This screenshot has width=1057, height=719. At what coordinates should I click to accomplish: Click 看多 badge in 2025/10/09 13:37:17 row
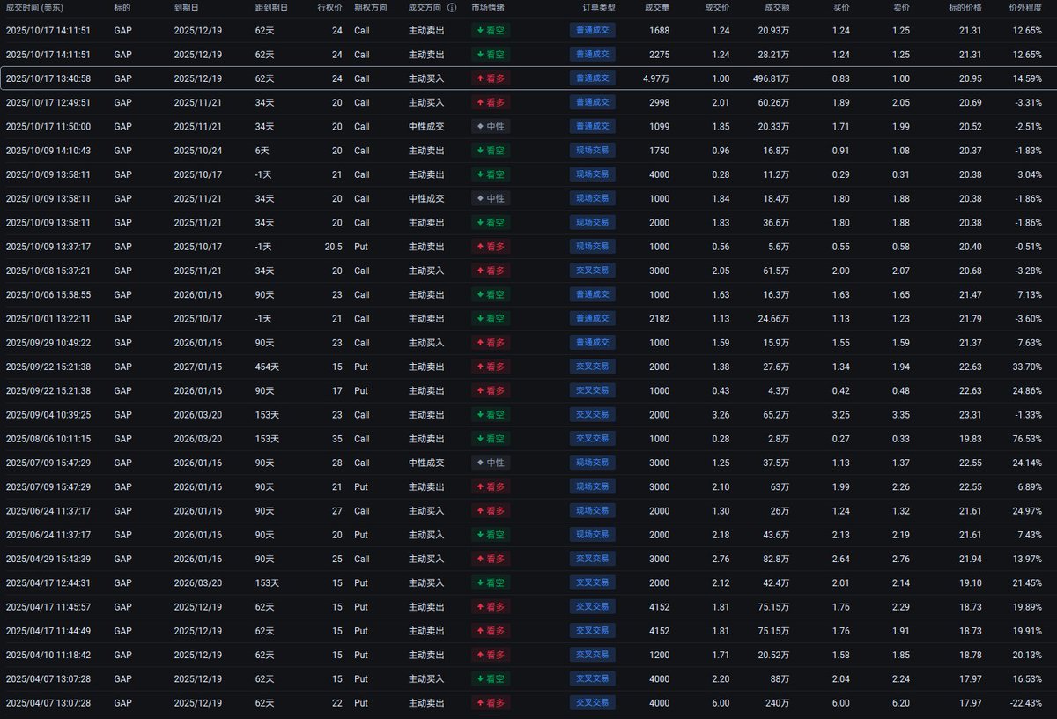point(491,247)
